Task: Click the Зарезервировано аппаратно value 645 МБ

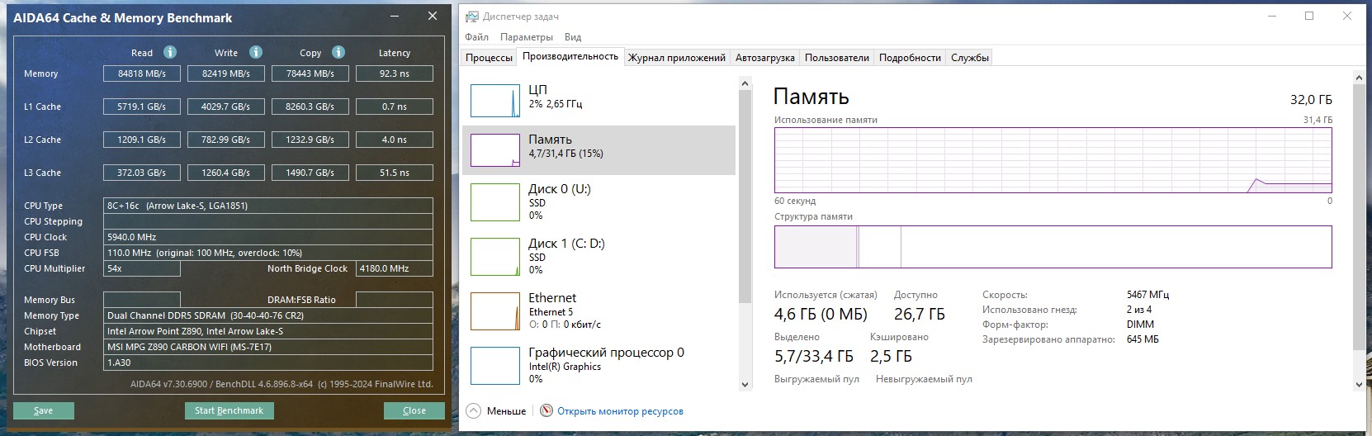Action: tap(1143, 339)
